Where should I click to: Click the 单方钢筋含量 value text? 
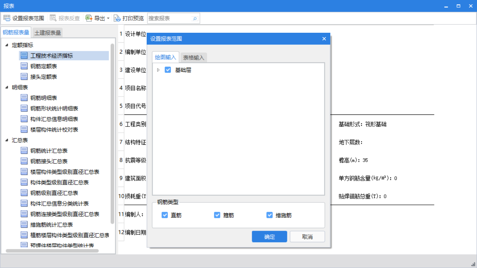click(x=368, y=178)
